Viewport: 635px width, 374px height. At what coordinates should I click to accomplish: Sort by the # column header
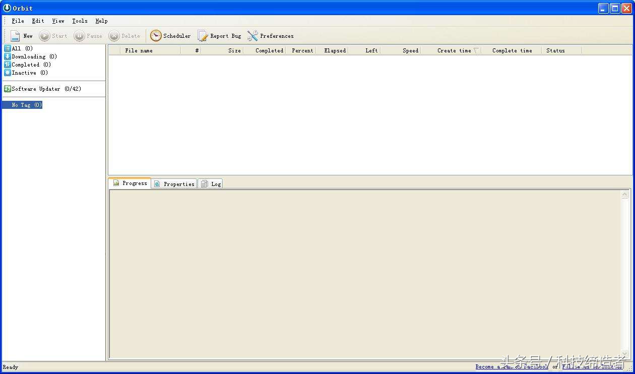(x=191, y=50)
